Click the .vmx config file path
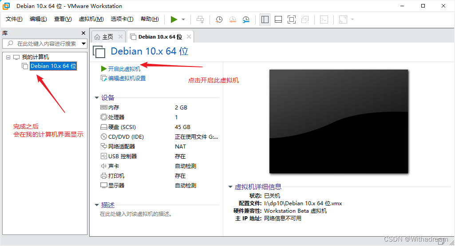Viewport: 455px width, 246px height. [303, 203]
